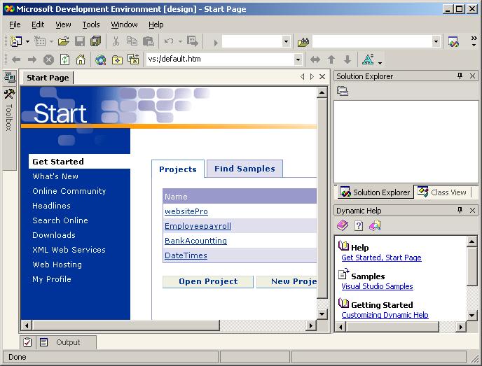Open the Employeepayroll project link
This screenshot has width=482, height=366.
pos(198,226)
